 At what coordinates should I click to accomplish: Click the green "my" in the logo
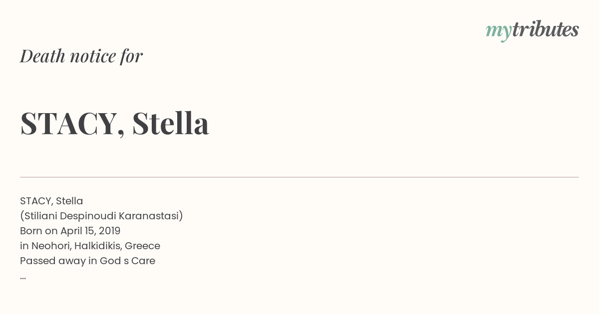499,32
